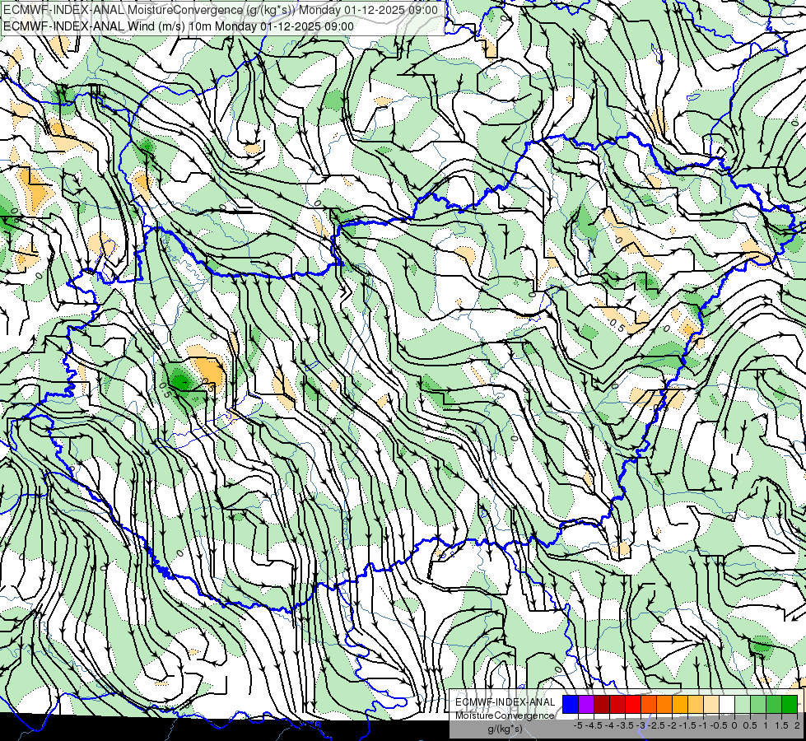Select the white legend swatch
Screen dimensions: 806x741
727,705
